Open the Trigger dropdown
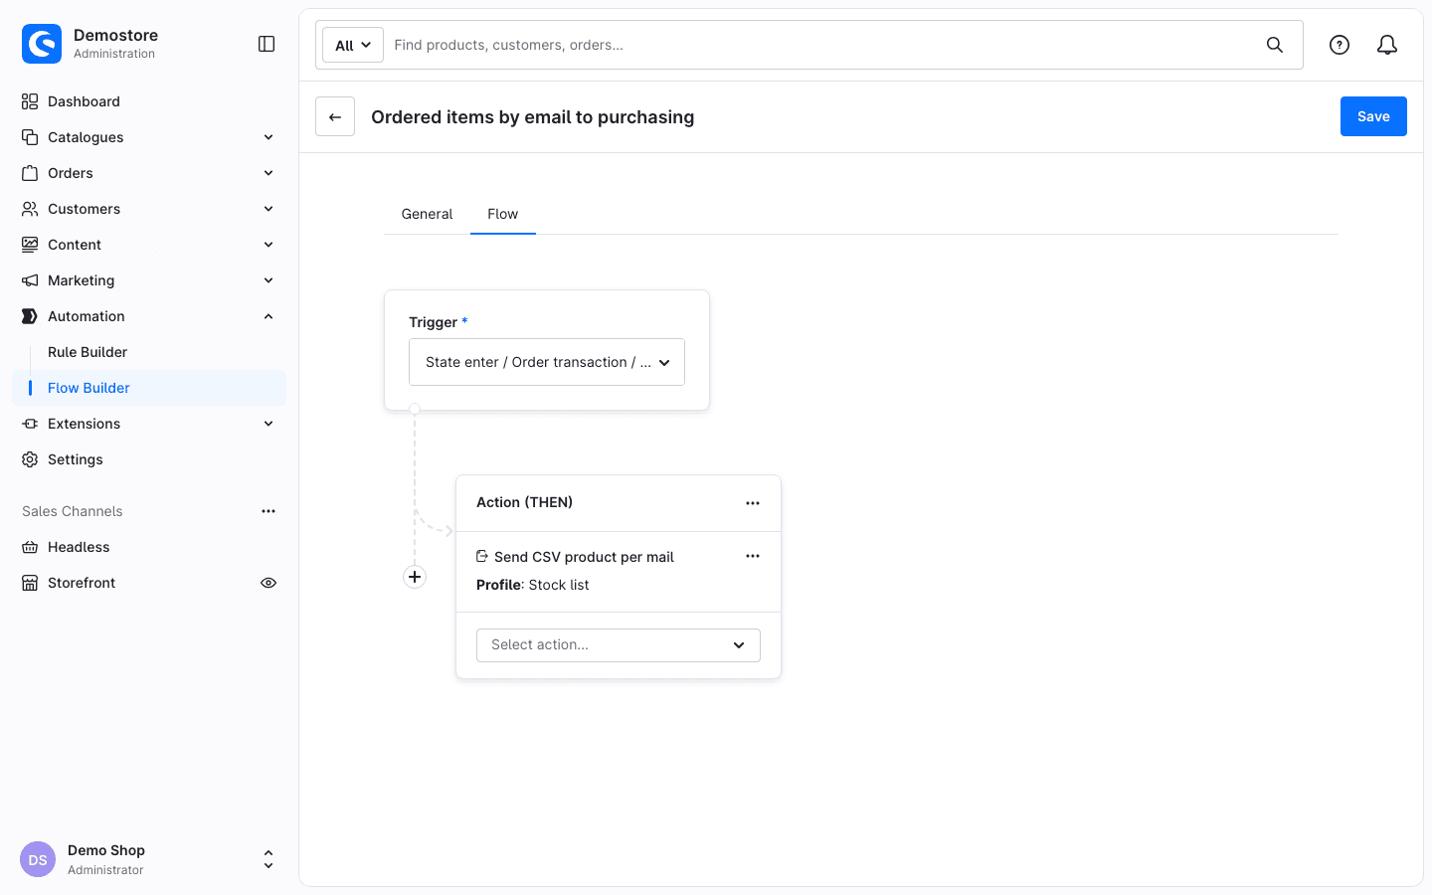 (547, 362)
